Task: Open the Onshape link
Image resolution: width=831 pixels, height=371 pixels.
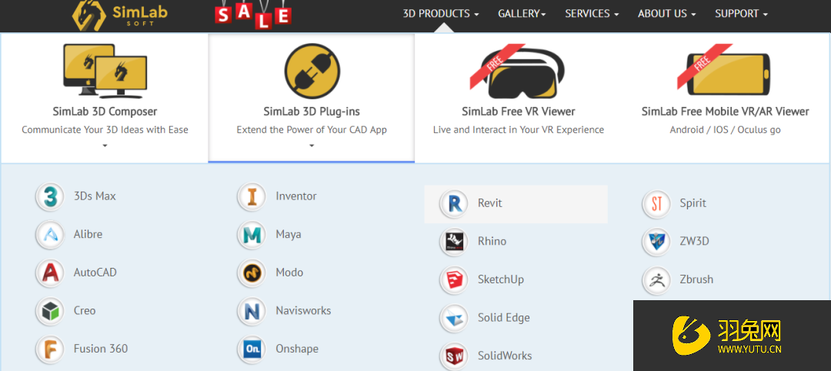Action: click(297, 349)
